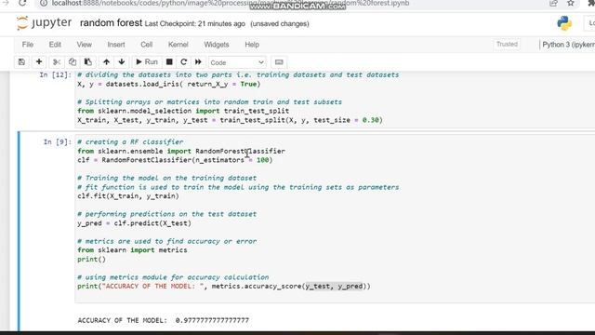Open the Widgets menu
Viewport: 595px width, 335px height.
click(x=217, y=45)
